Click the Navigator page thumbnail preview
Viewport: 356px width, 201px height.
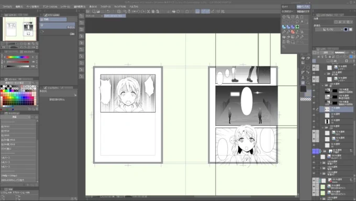point(19,29)
